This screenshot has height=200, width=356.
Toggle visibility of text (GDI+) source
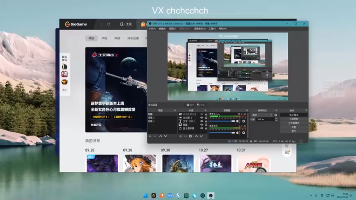coord(202,121)
